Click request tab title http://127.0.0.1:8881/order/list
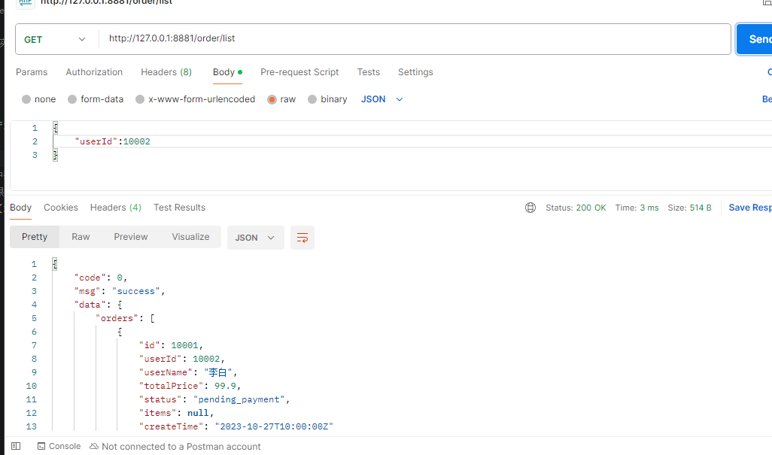The image size is (772, 455). pos(106,2)
